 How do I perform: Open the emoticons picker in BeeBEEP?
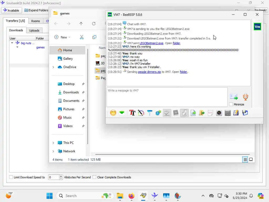113,113
